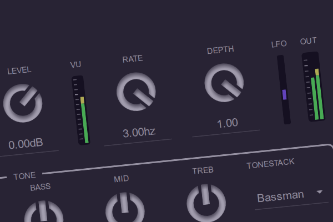This screenshot has height=222, width=333.
Task: Select the 3.00hz rate value field
Action: click(x=139, y=133)
